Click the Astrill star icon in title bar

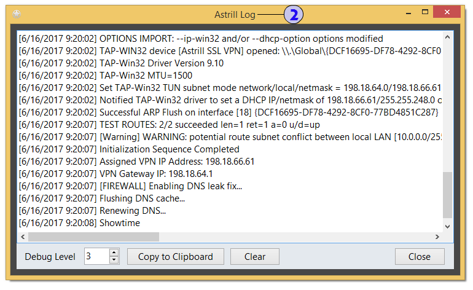point(17,14)
